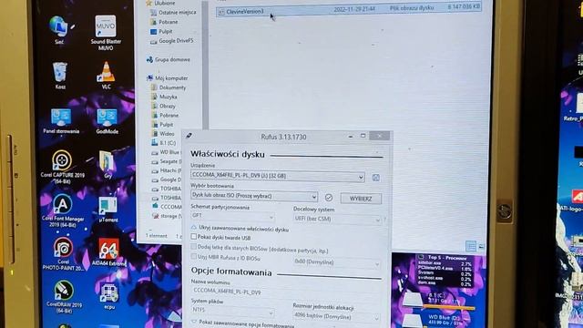Screen dimensions: 583x328
Task: Collapse Ukryj zaawansowane właściwości dysku
Action: 240,229
